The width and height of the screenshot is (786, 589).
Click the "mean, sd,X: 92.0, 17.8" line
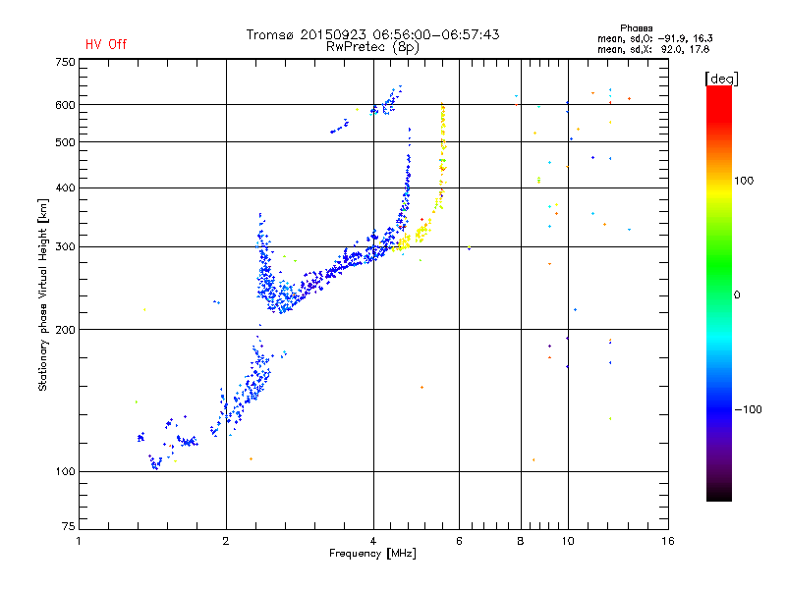[653, 49]
